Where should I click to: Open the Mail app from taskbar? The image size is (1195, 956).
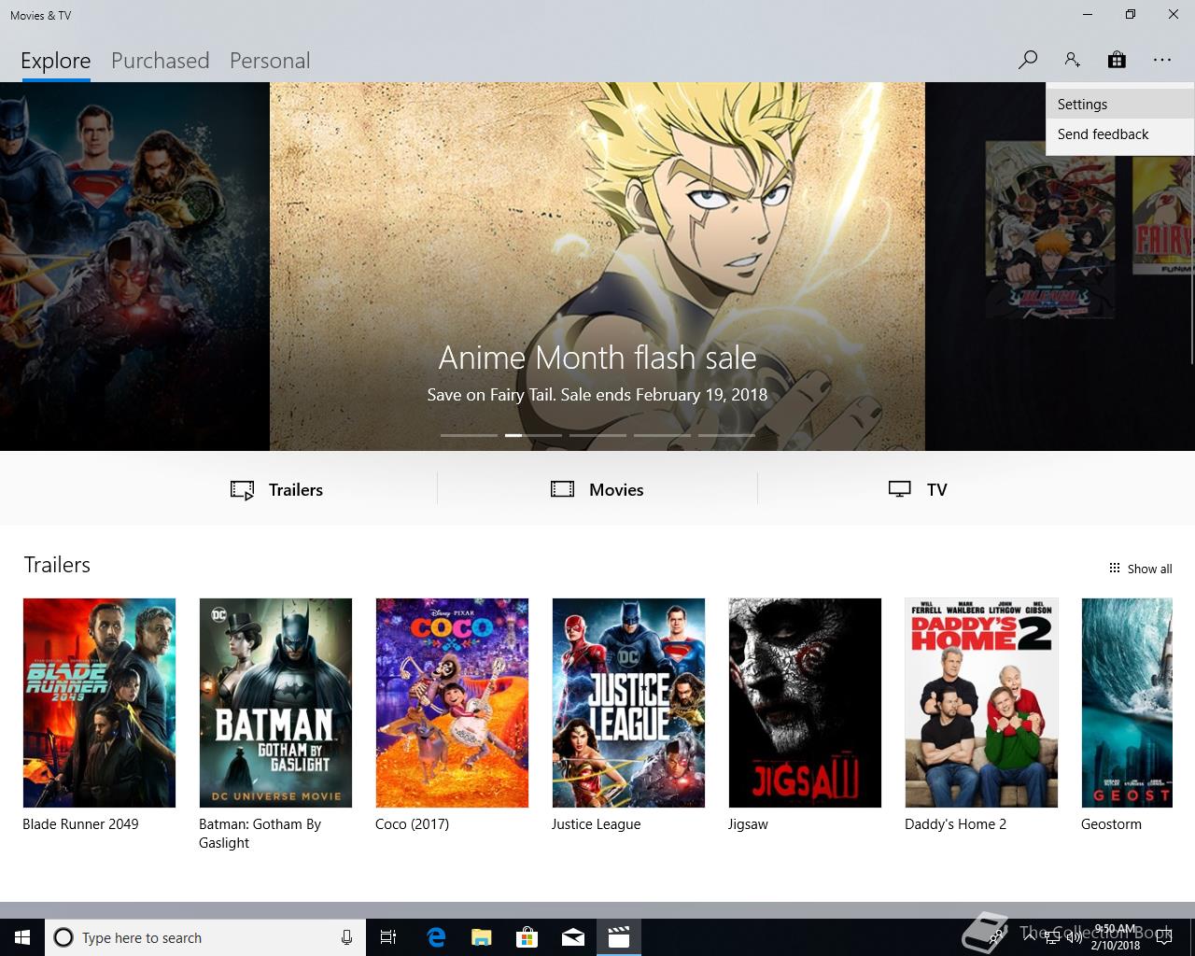(x=573, y=937)
